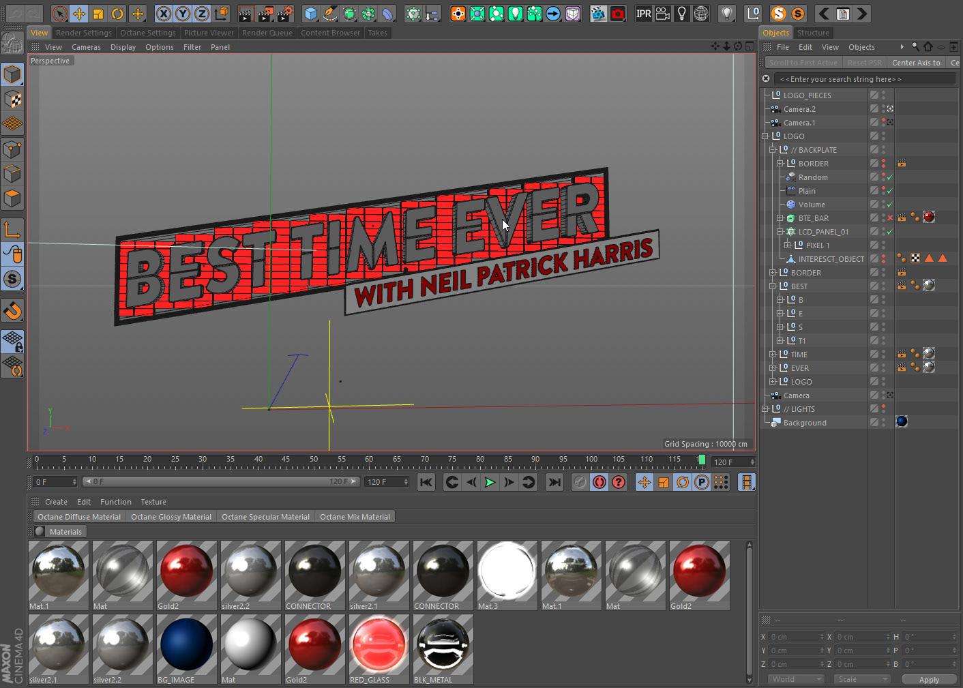
Task: Go to end of animation button
Action: tap(554, 482)
